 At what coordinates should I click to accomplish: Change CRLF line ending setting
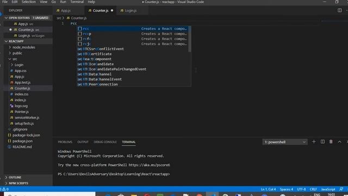click(x=313, y=189)
